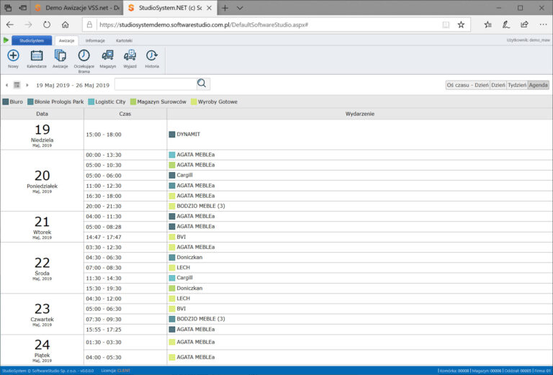This screenshot has height=375, width=553.
Task: Open the date picker calendar icon
Action: click(x=17, y=85)
